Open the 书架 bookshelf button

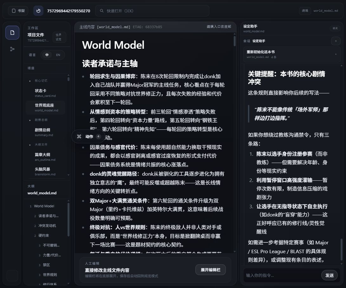click(18, 11)
